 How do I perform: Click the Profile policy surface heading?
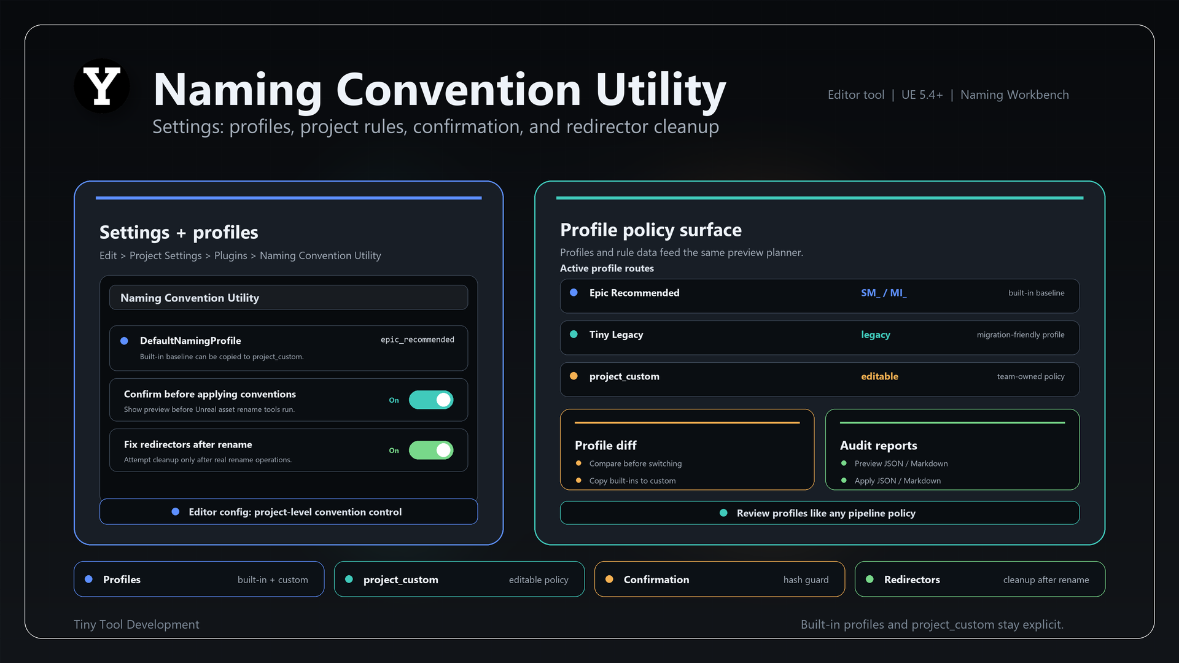click(x=651, y=230)
